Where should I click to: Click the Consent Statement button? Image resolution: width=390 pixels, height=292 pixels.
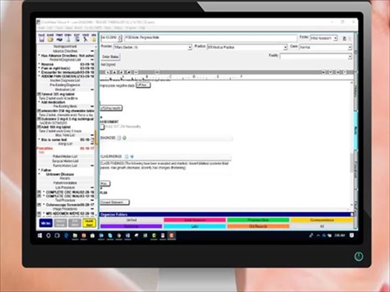point(113,202)
